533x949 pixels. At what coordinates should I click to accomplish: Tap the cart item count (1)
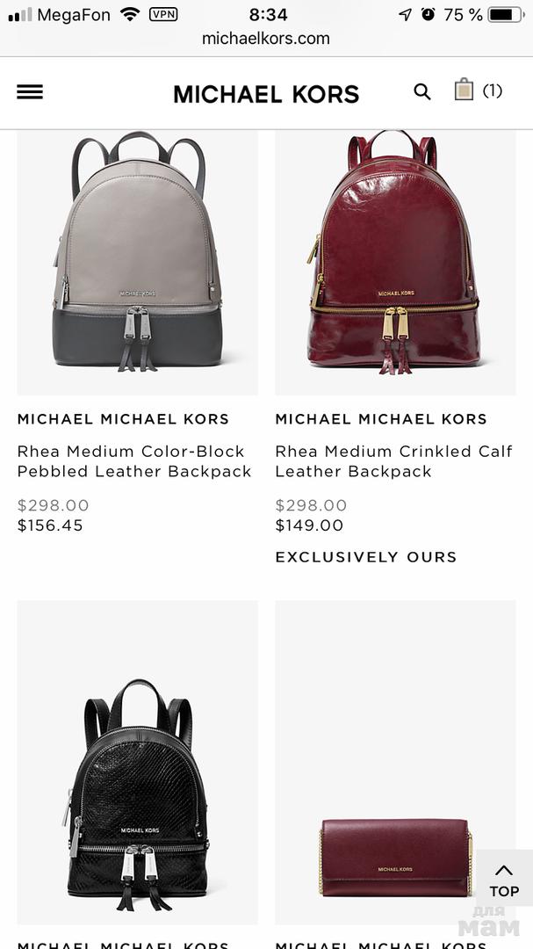pyautogui.click(x=493, y=91)
